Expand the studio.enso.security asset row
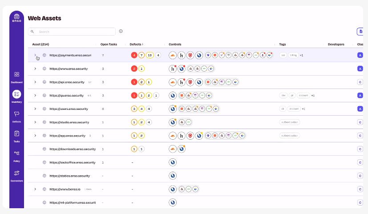368x214 pixels. [x=35, y=122]
